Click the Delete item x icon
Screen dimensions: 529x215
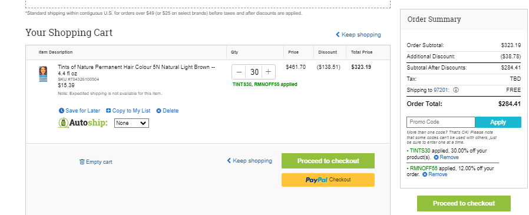coord(159,111)
